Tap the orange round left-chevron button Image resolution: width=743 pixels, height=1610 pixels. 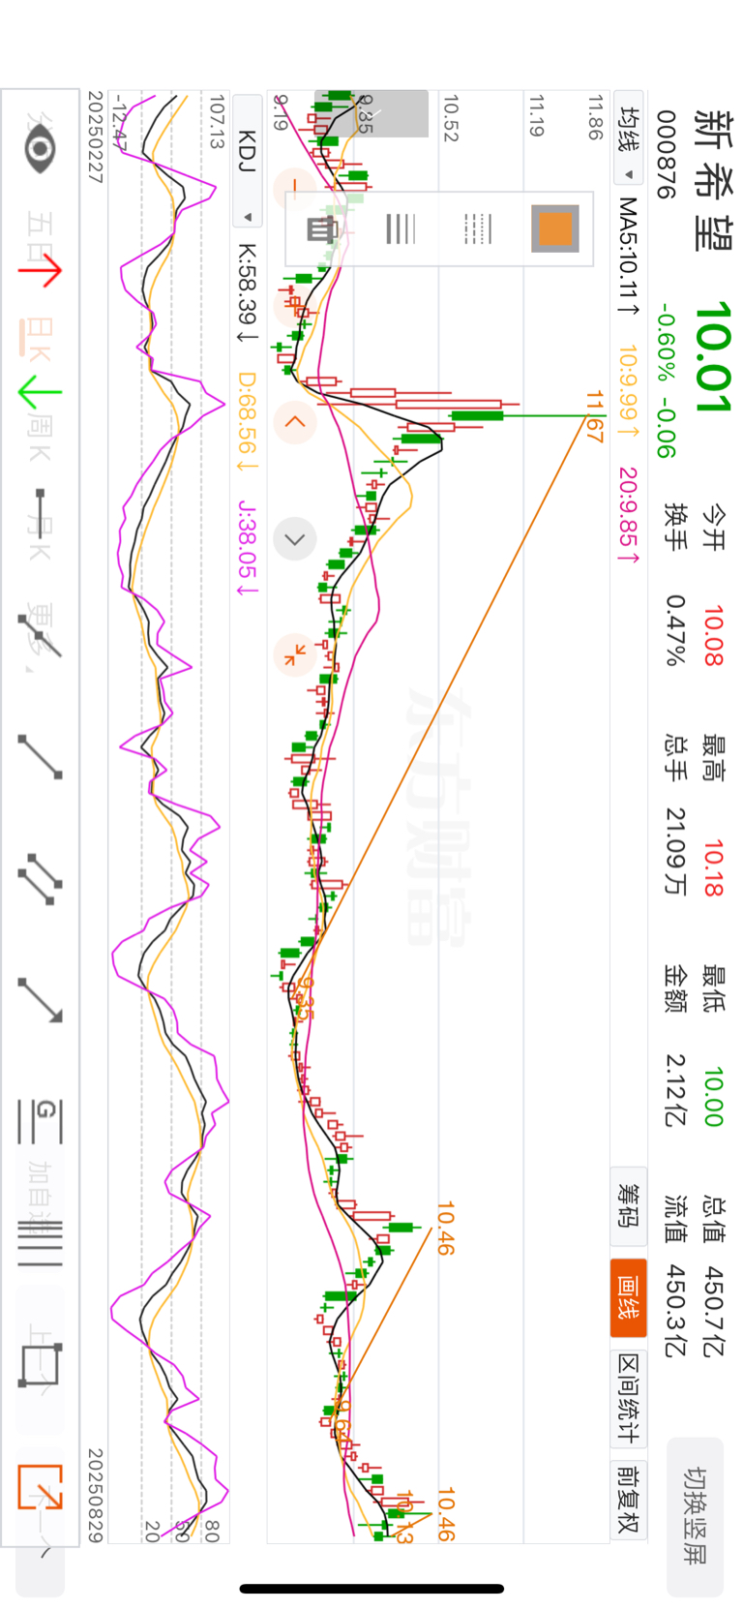295,422
